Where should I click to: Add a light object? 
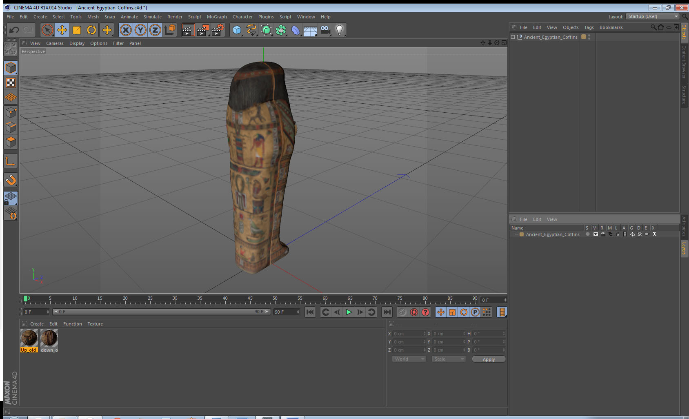click(340, 30)
